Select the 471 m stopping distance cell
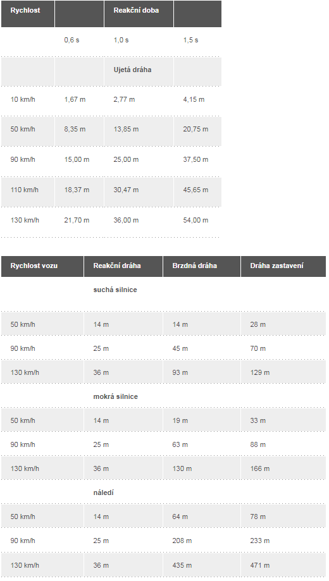The height and width of the screenshot is (581, 329). 283,565
